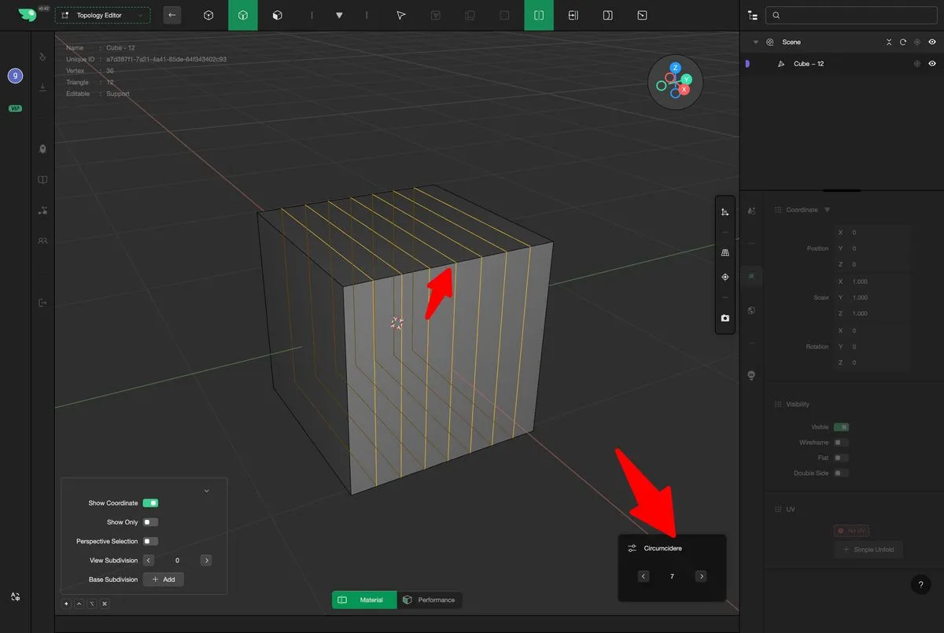Click the language translate icon in sidebar

(16, 597)
